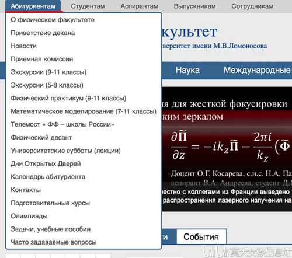292x258 pixels.
Task: Open Математическое моделирование (7-11 классы)
Action: click(x=84, y=111)
